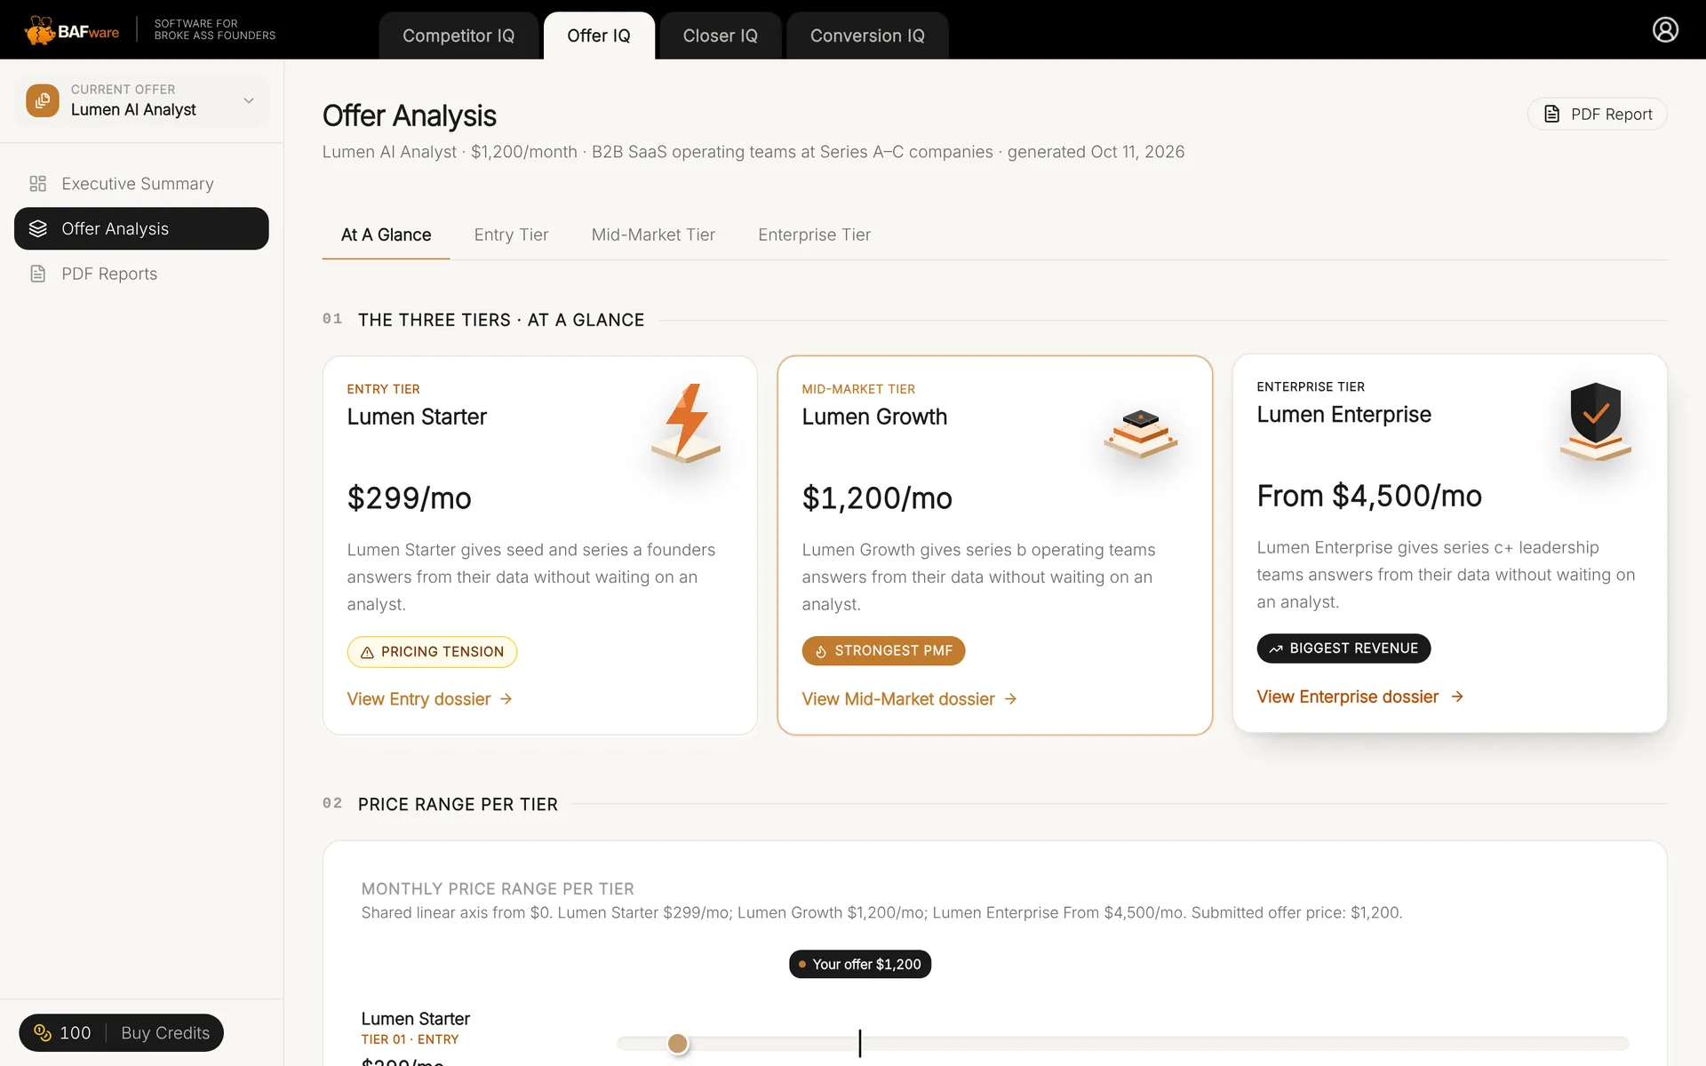Click the Executive Summary grid icon
1706x1066 pixels.
click(37, 184)
